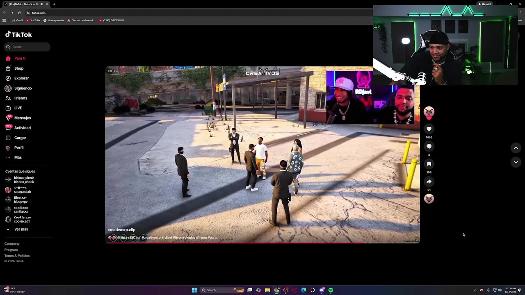Open File Explorer from taskbar
This screenshot has width=525, height=295.
pos(267,290)
